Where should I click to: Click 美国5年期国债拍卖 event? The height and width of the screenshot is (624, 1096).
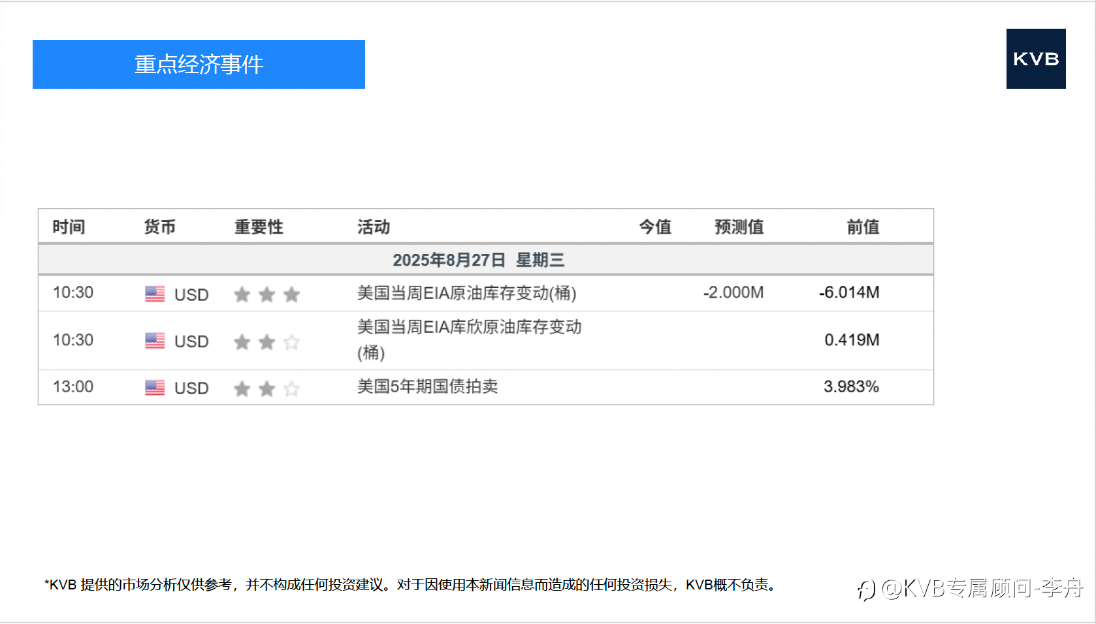[x=428, y=386]
